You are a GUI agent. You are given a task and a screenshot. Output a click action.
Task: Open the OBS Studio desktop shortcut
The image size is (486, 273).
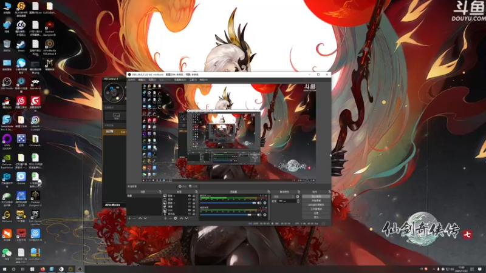7,84
